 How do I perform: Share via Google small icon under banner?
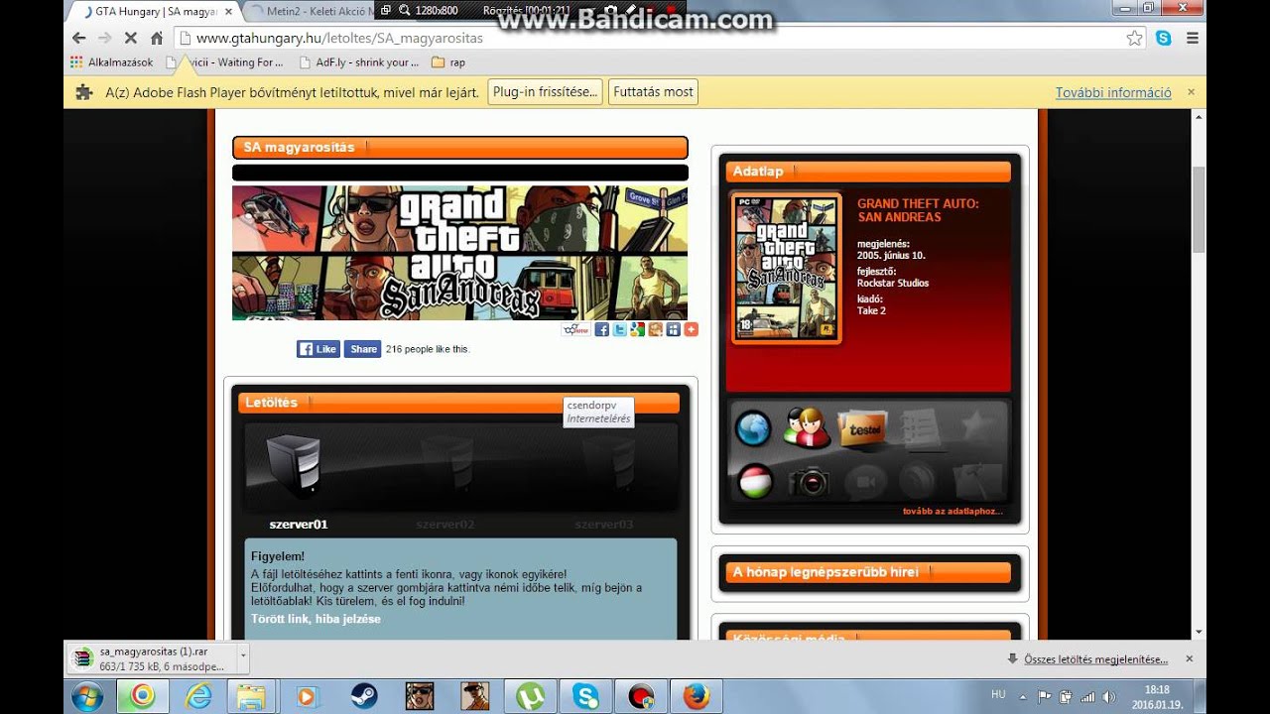click(x=637, y=329)
